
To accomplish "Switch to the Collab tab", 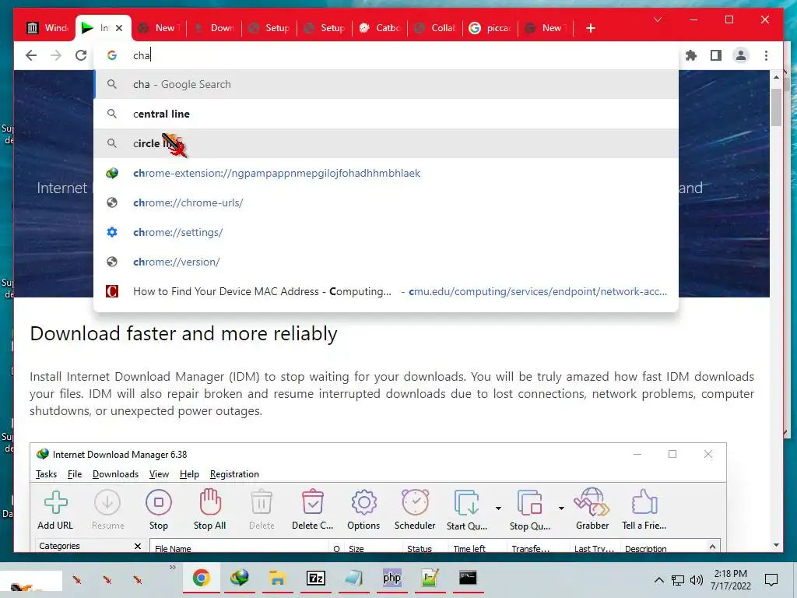I will click(x=436, y=28).
